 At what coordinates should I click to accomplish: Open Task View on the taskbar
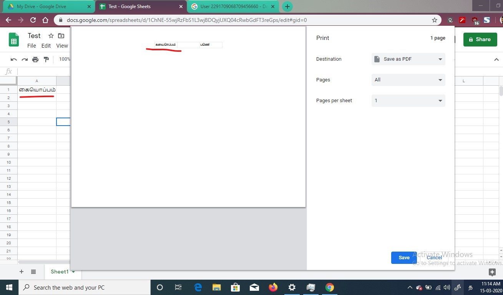[x=178, y=287]
